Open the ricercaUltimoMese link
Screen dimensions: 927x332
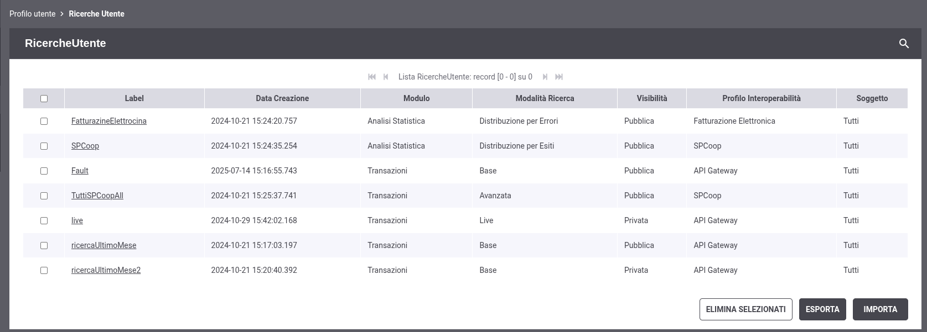(x=103, y=245)
